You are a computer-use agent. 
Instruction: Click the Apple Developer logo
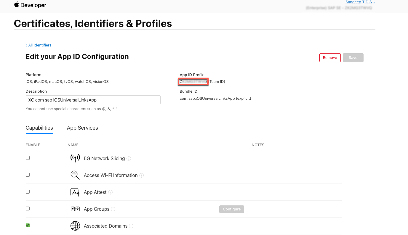[30, 5]
